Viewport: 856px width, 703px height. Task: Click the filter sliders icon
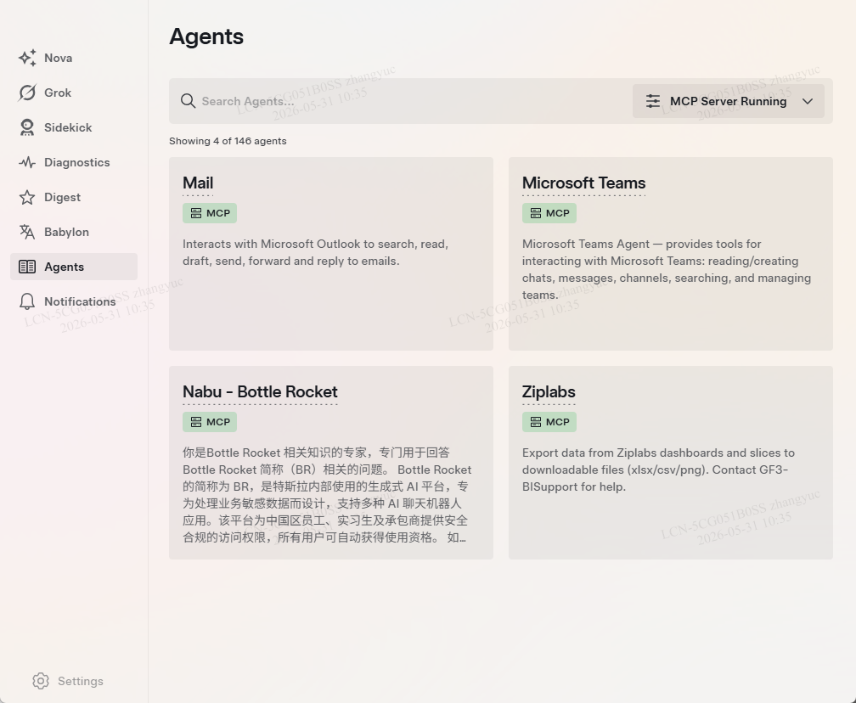pyautogui.click(x=653, y=101)
